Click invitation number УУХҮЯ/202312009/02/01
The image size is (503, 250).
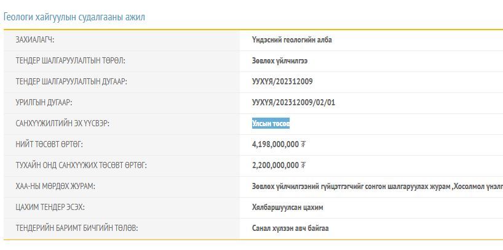pyautogui.click(x=293, y=103)
